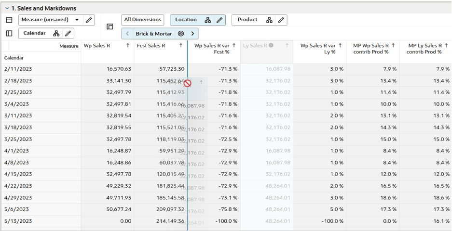The width and height of the screenshot is (452, 231).
Task: Click the target icon beside Brick & Mortar
Action: click(181, 34)
